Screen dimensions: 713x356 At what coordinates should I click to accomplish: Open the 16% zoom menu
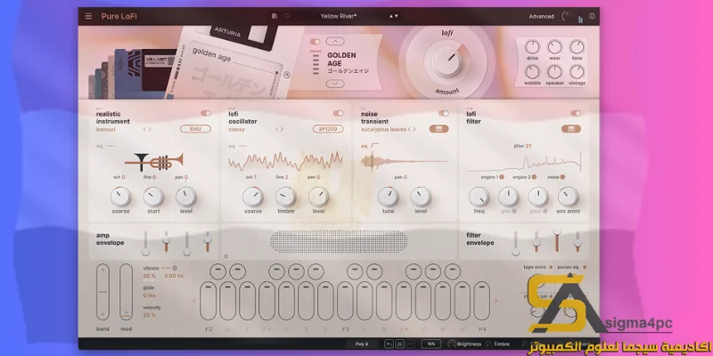(x=430, y=344)
